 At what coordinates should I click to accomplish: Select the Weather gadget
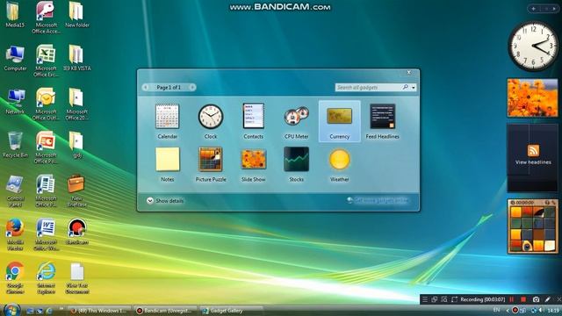tap(340, 164)
